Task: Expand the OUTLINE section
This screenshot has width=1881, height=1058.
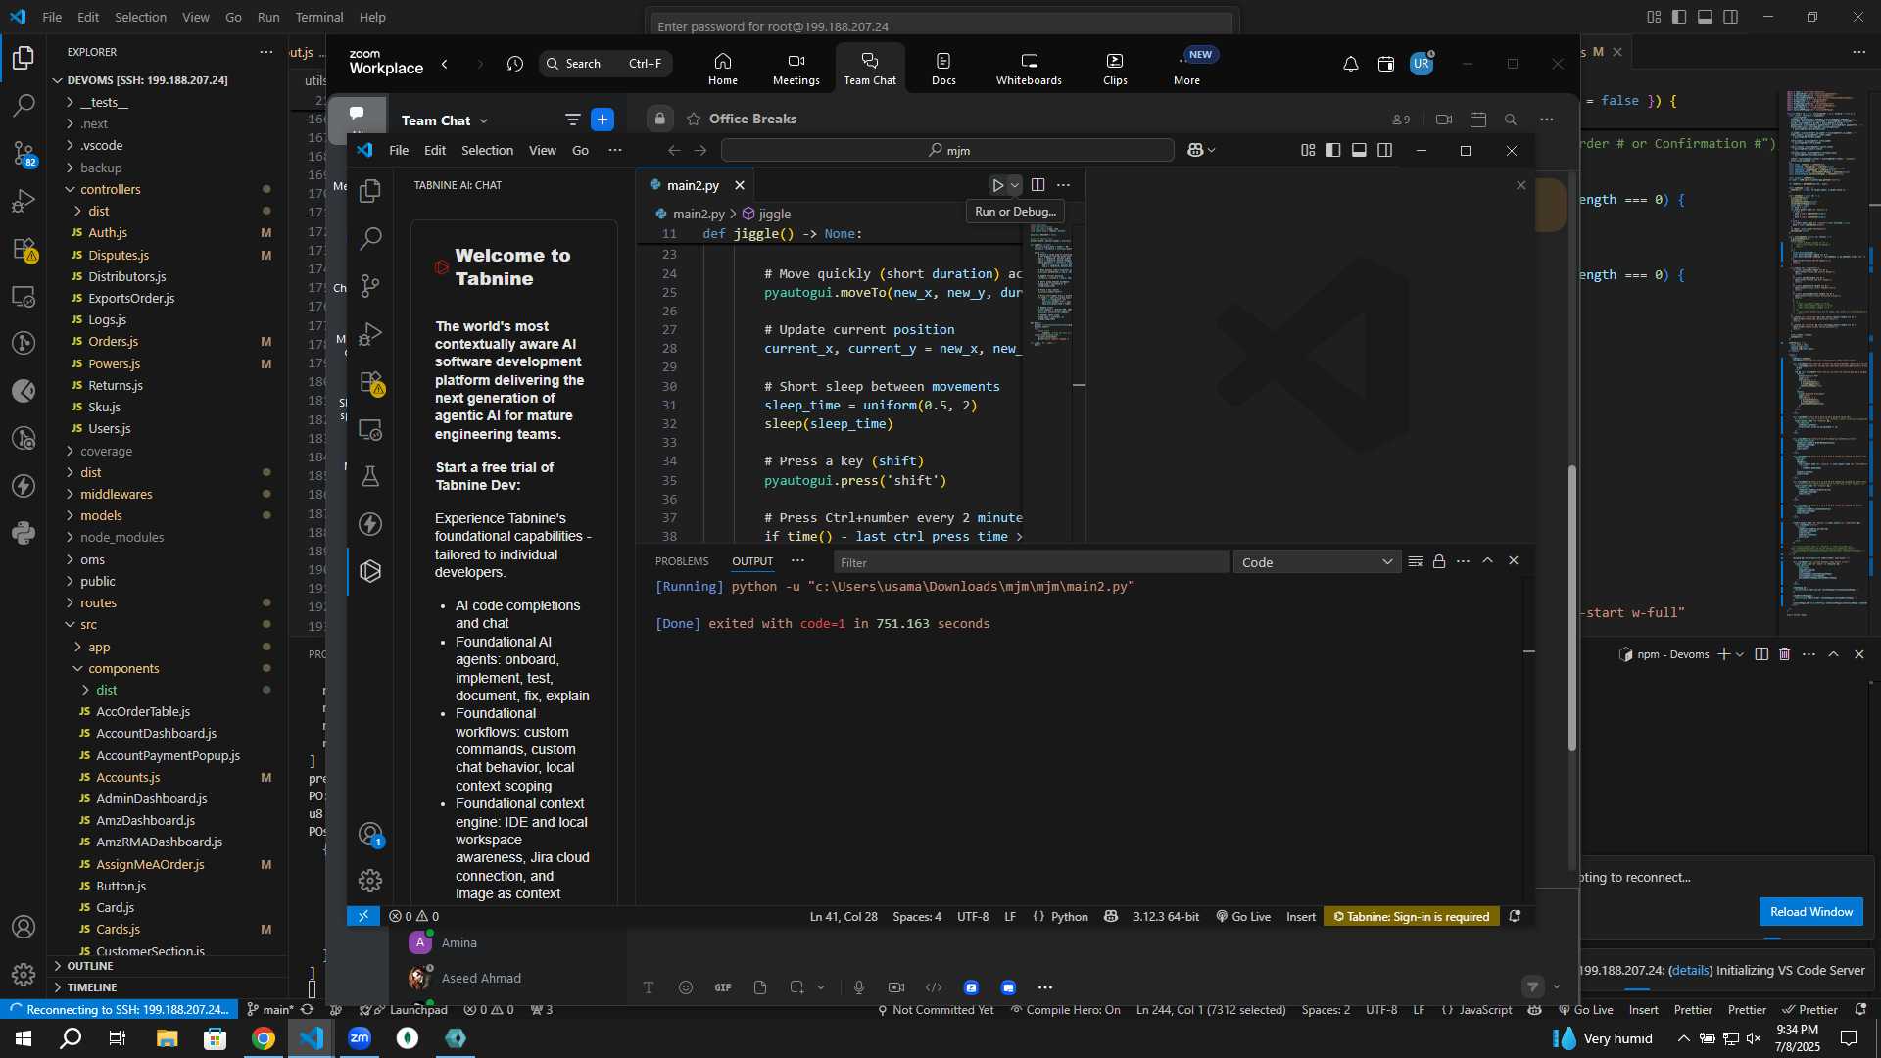Action: pyautogui.click(x=89, y=966)
